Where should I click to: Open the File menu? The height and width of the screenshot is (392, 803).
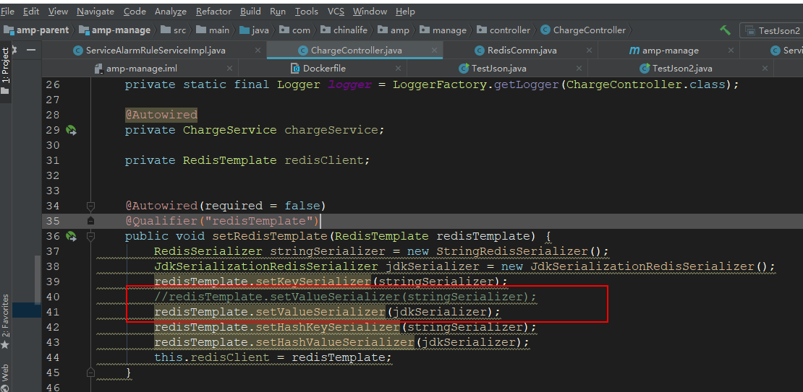pyautogui.click(x=7, y=11)
